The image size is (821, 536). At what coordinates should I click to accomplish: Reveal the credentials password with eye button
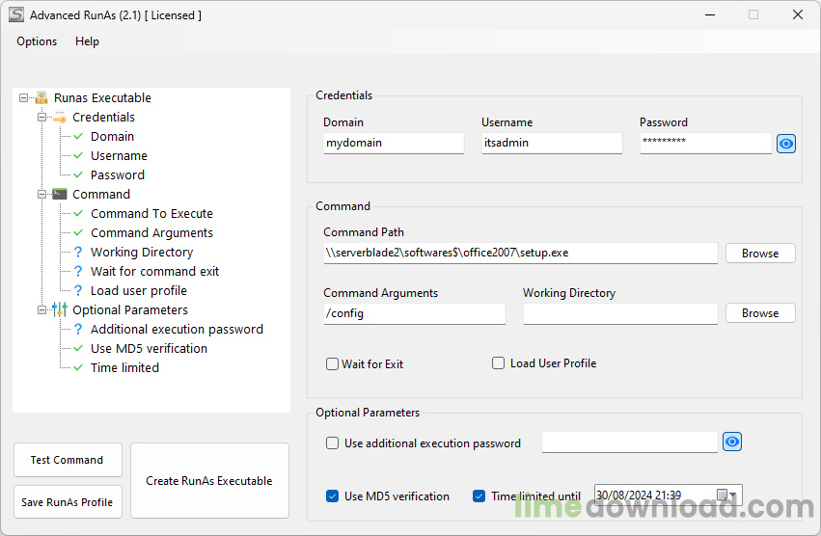click(786, 144)
